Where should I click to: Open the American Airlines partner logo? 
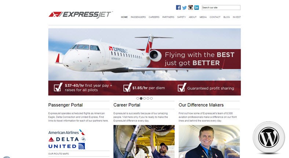66,132
